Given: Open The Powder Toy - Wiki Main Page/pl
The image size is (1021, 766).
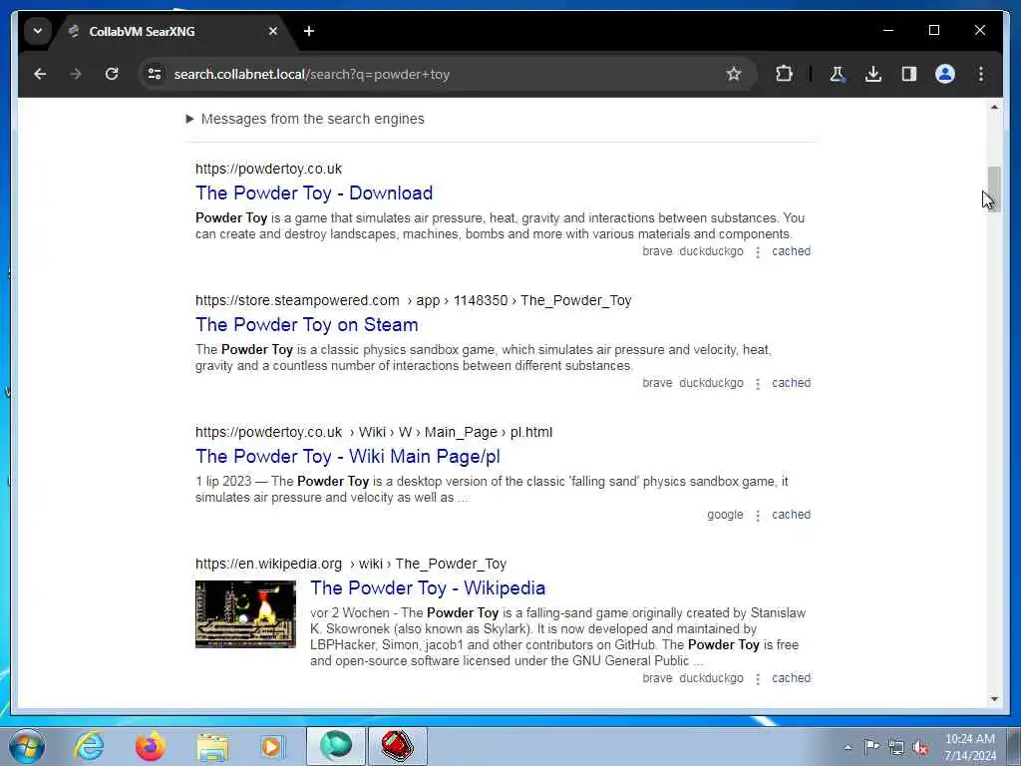Looking at the screenshot, I should [348, 457].
